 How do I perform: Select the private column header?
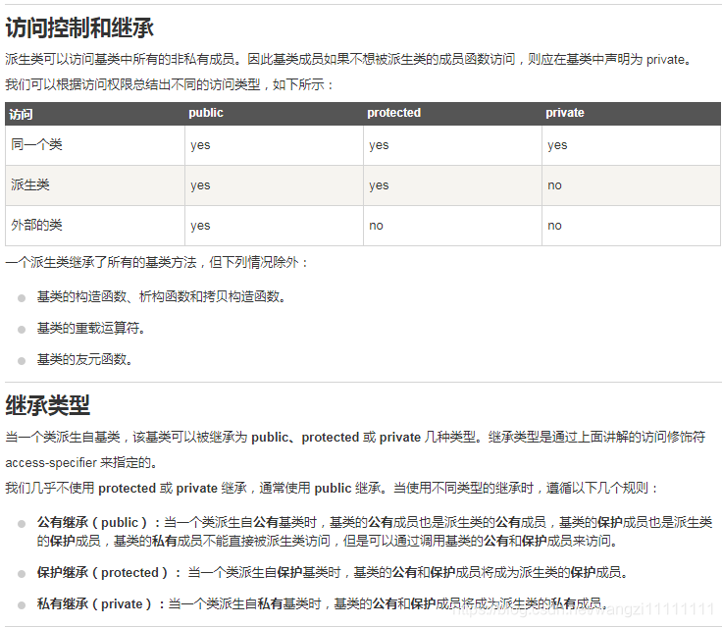564,113
